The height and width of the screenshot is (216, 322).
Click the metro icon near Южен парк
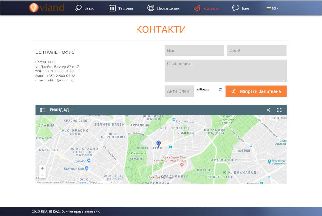point(170,146)
